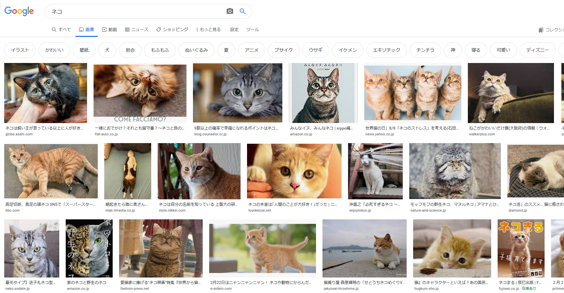Viewport: 564px width, 293px height.
Task: Filter by かわいい chip
Action: click(x=54, y=50)
